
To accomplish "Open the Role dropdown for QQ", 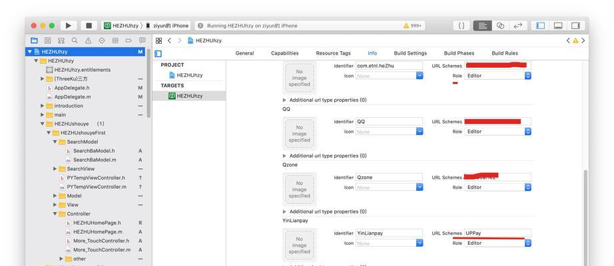I will click(x=497, y=132).
